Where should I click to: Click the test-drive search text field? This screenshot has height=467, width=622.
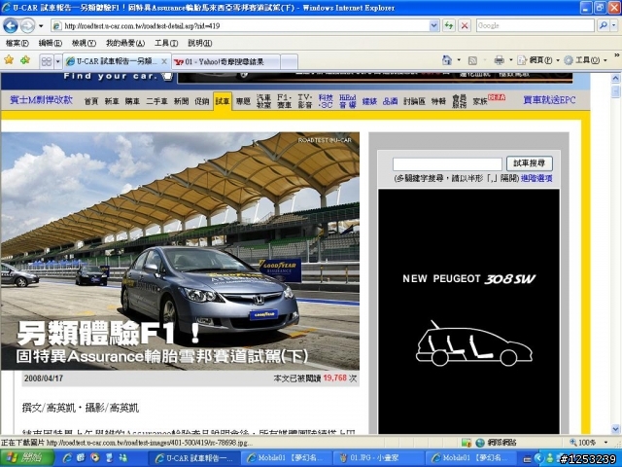(447, 163)
